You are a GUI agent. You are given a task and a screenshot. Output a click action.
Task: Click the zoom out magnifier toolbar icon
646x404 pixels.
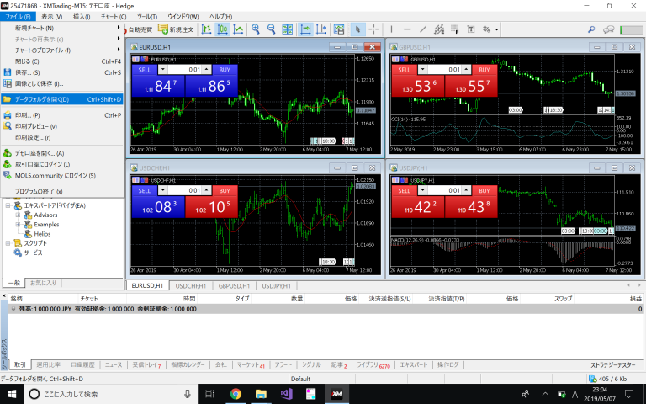(271, 29)
